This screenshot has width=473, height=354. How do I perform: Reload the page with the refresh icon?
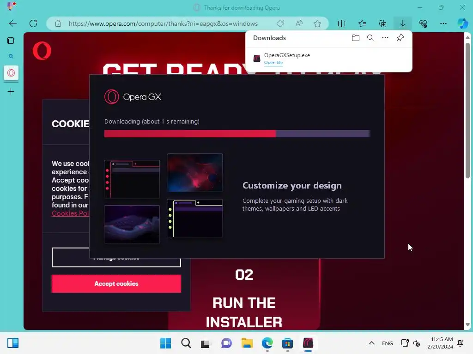33,24
